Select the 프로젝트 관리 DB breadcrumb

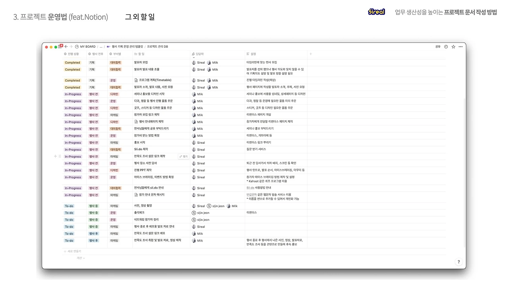click(158, 46)
